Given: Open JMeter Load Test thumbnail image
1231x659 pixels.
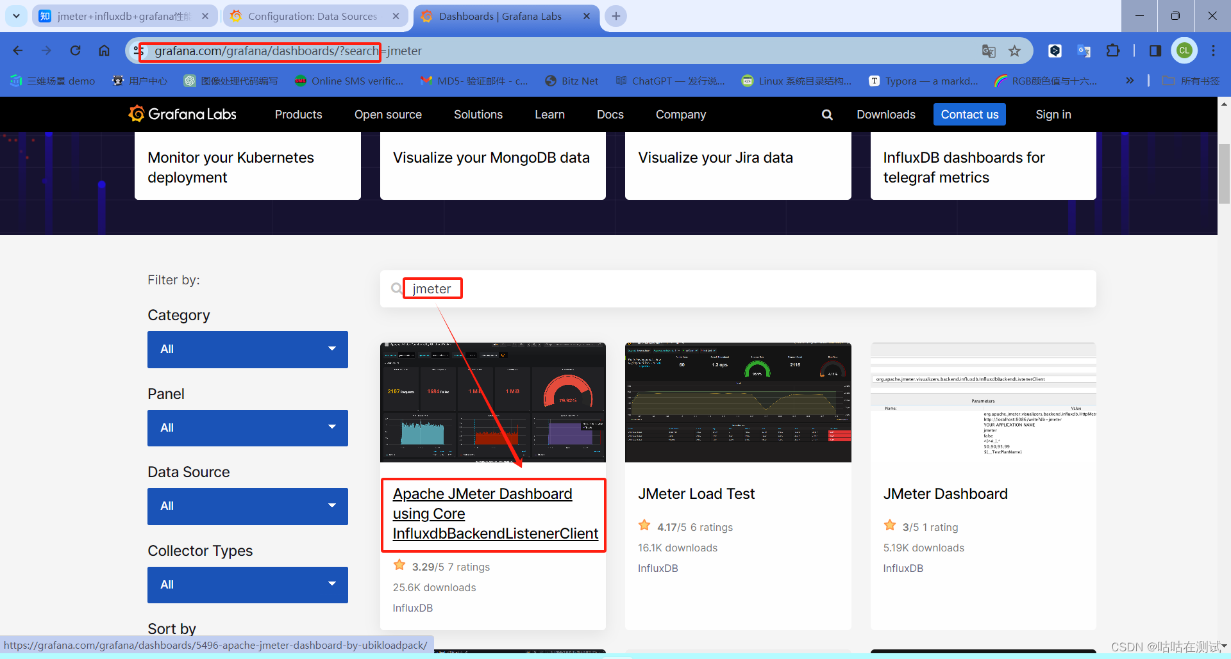Looking at the screenshot, I should tap(738, 402).
